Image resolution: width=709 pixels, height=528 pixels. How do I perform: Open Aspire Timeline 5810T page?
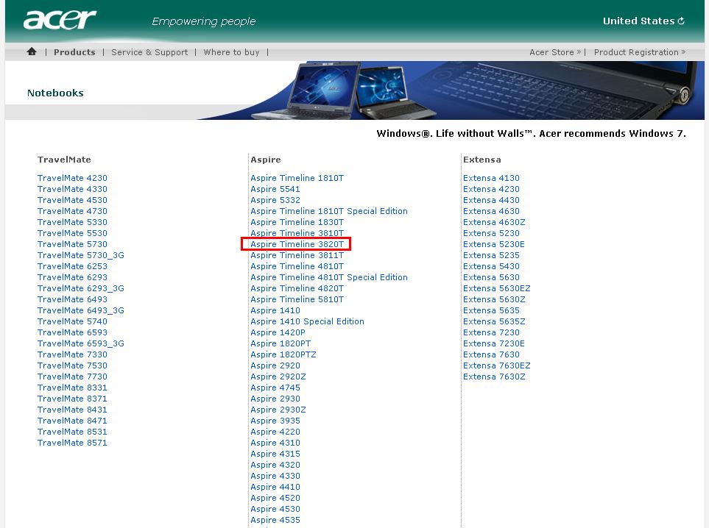(297, 299)
